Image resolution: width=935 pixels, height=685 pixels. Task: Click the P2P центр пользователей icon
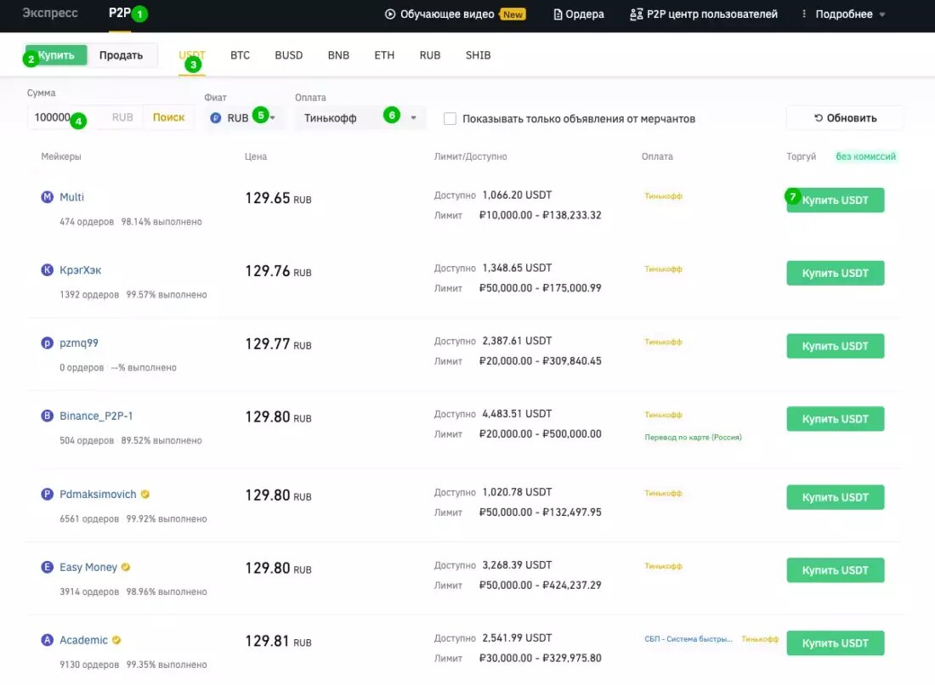[x=637, y=14]
